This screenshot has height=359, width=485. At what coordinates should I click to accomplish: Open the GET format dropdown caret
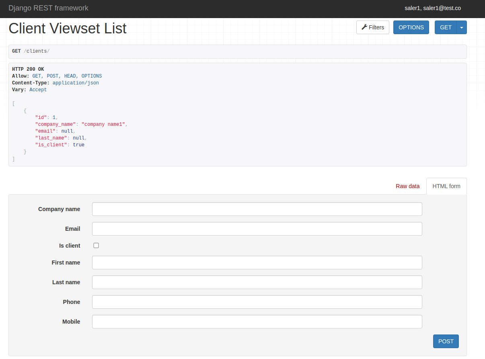coord(462,27)
